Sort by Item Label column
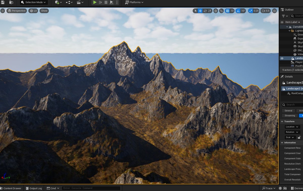The height and width of the screenshot is (191, 303). (x=292, y=22)
